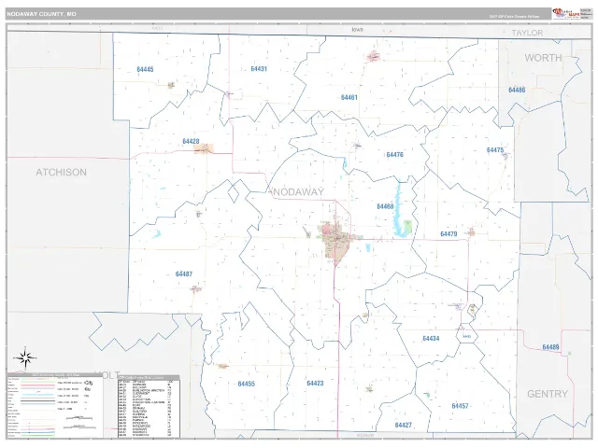The image size is (598, 448).
Task: Click the TAYLOR county label
Action: tap(527, 34)
